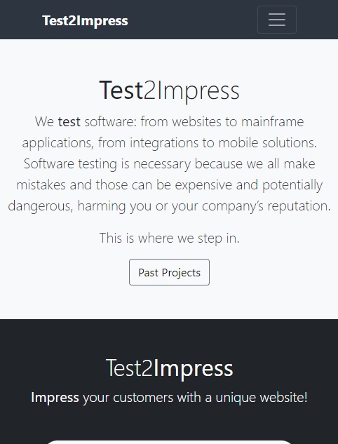Click the word "websites" in the first line

coord(197,122)
